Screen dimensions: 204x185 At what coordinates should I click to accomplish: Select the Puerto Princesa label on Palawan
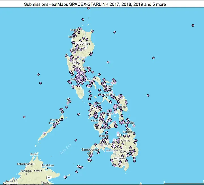pos(54,121)
